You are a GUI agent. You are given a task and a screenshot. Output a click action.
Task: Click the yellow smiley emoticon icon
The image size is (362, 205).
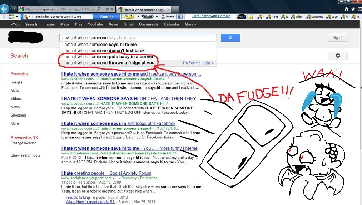coord(129,17)
